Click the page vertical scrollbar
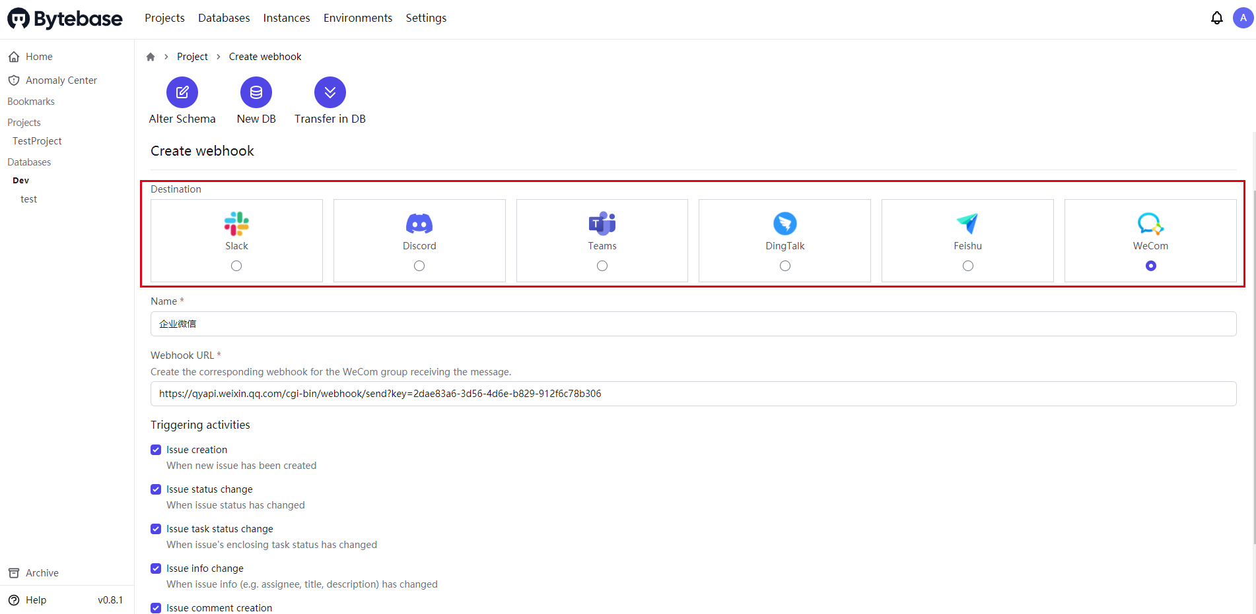 tap(1253, 366)
